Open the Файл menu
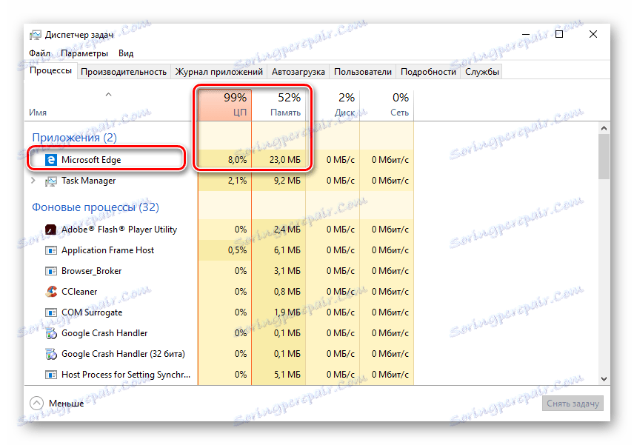This screenshot has height=445, width=634. coord(39,53)
